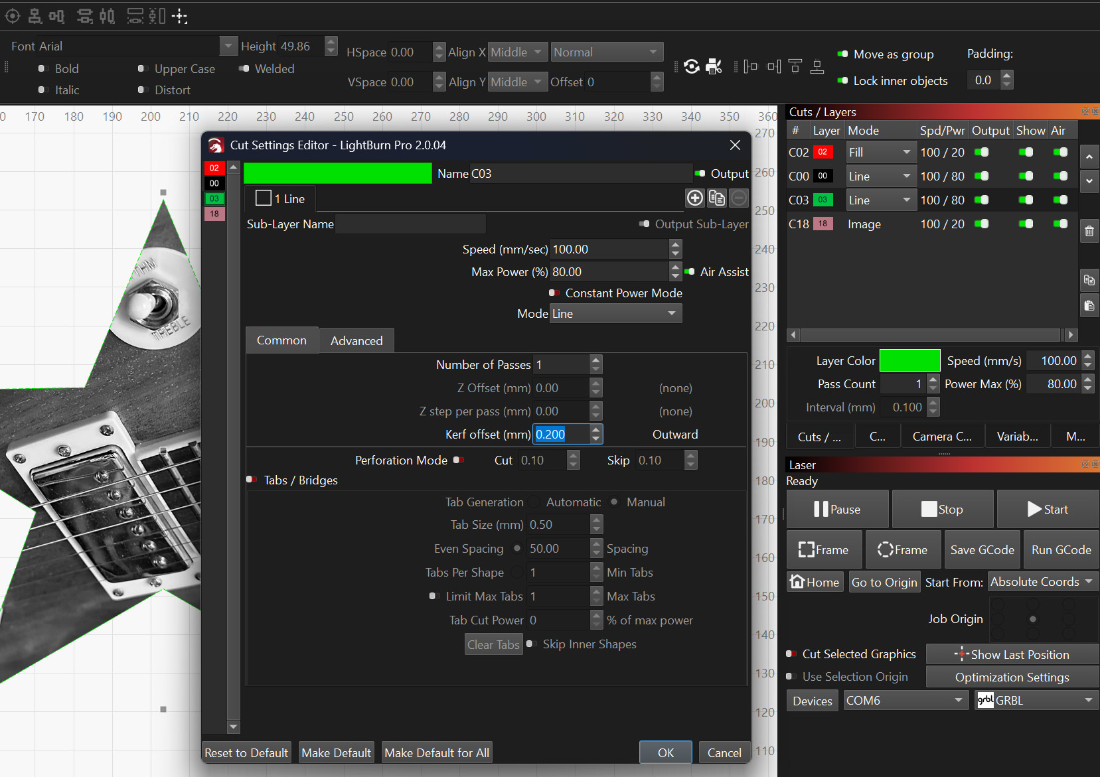Open the Mode dropdown showing Line
The width and height of the screenshot is (1100, 777).
point(615,313)
